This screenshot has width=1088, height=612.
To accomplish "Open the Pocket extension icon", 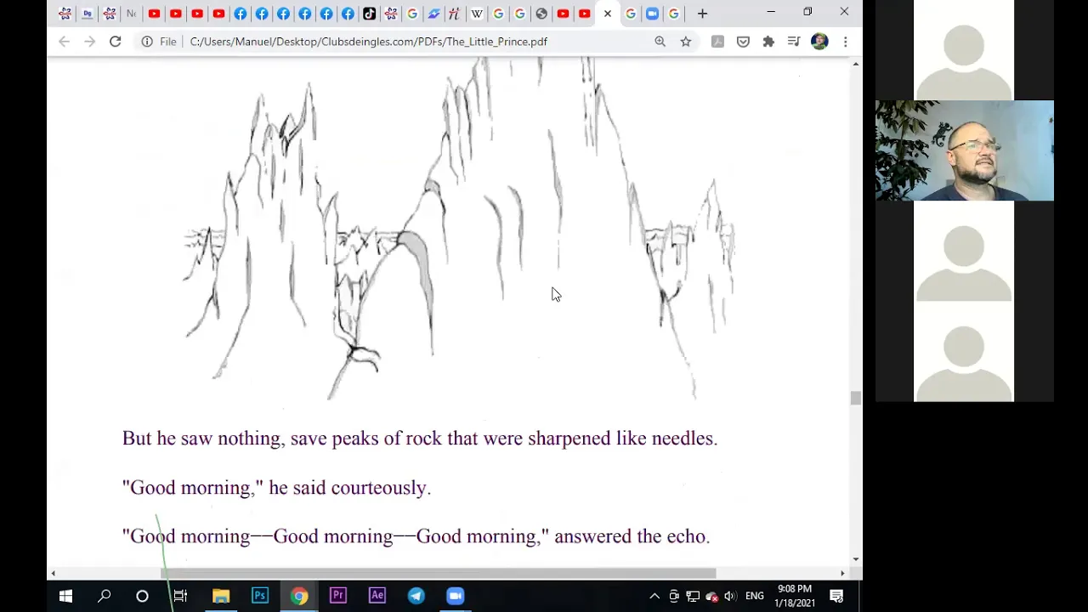I will (x=743, y=41).
